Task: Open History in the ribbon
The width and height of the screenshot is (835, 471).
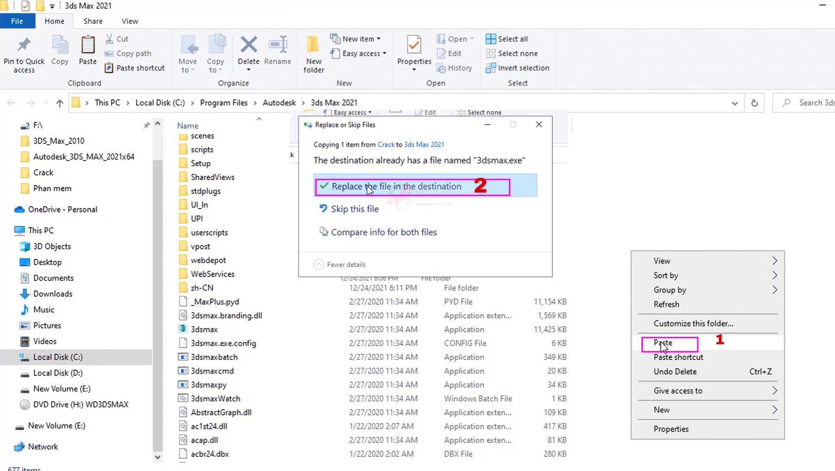Action: [454, 68]
